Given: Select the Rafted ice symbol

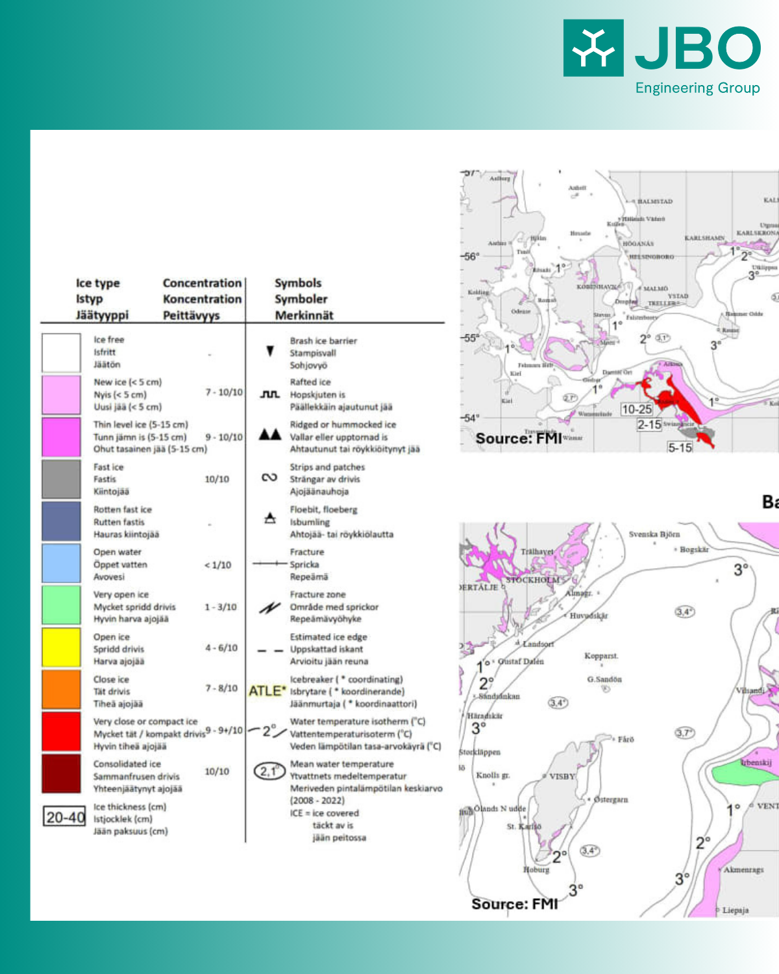Looking at the screenshot, I should [270, 394].
